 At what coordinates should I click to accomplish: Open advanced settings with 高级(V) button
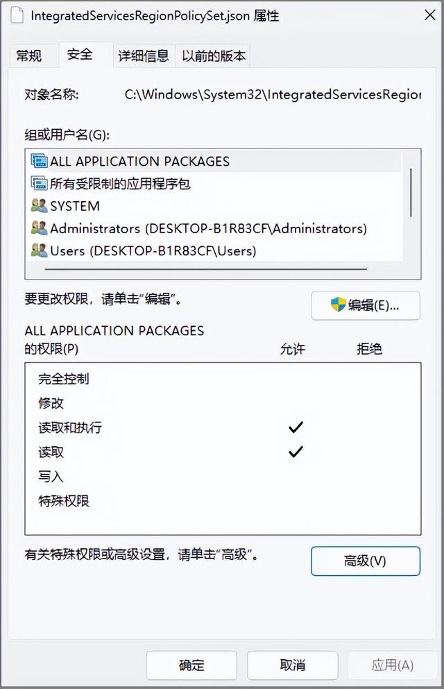[x=366, y=561]
